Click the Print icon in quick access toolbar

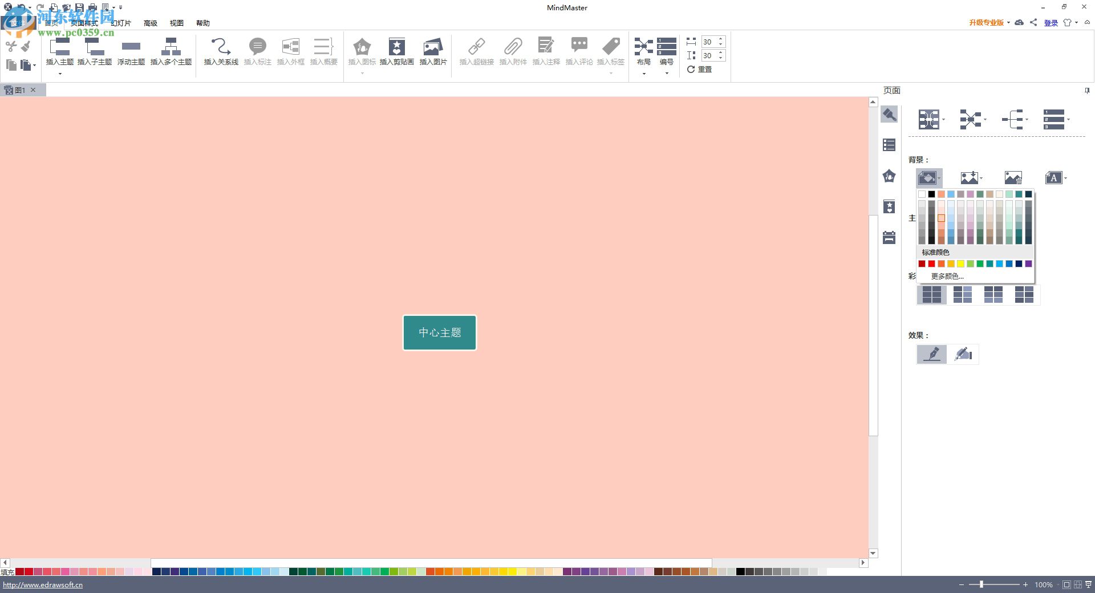(92, 7)
